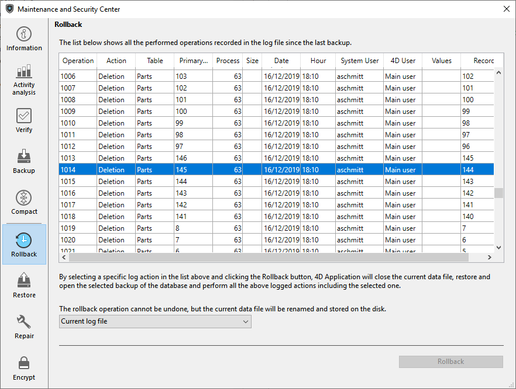
Task: Click the System User column header
Action: (x=359, y=61)
